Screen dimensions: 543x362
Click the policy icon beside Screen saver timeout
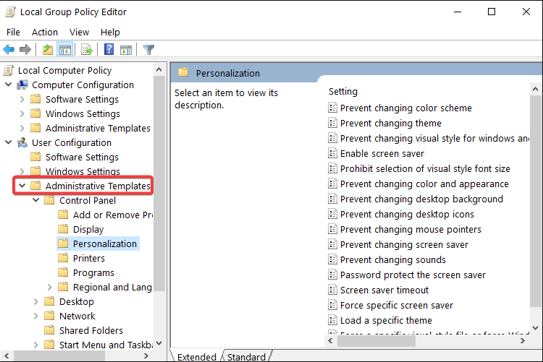[x=332, y=290]
